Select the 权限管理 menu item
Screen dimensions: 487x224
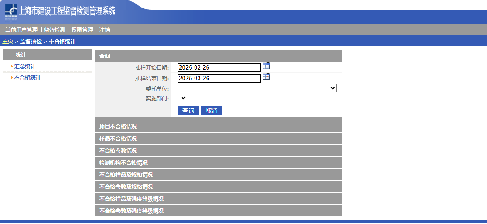click(x=82, y=30)
